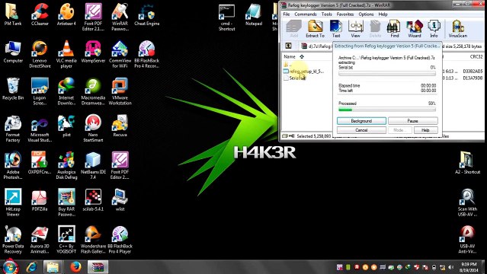Open Lenovo DirectShare desktop icon
487x274 pixels.
coord(40,54)
